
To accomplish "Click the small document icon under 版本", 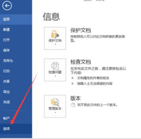I will tap(73, 105).
